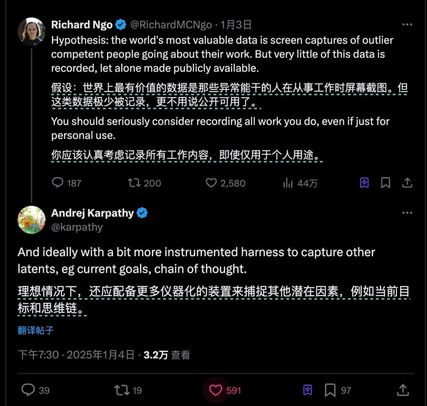The width and height of the screenshot is (427, 406).
Task: Reply to Richard Ngo's post
Action: click(58, 183)
